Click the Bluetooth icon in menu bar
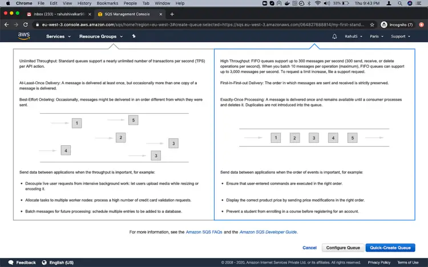 click(309, 3)
